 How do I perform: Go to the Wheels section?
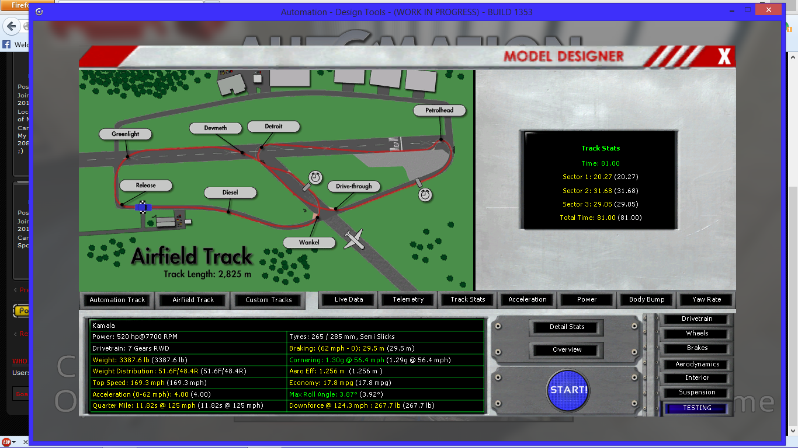click(697, 334)
